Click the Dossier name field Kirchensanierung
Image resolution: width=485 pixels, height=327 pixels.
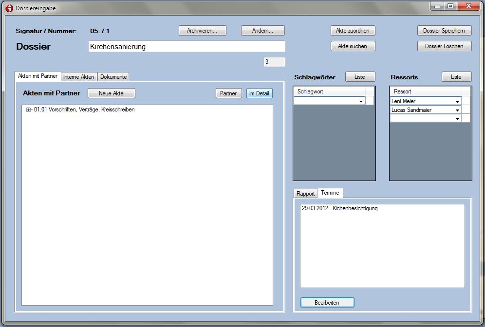(187, 47)
